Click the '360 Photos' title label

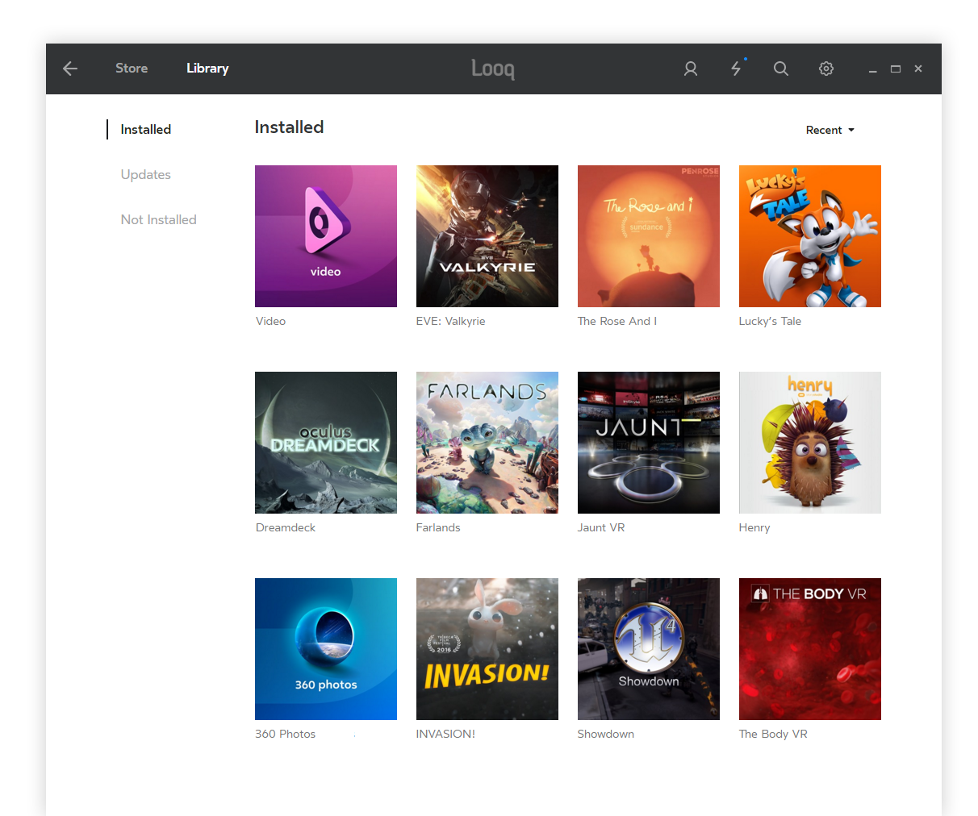point(286,734)
